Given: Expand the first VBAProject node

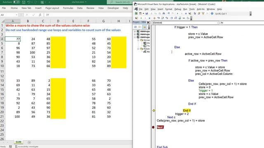Looking at the screenshot, I should 135,31.
